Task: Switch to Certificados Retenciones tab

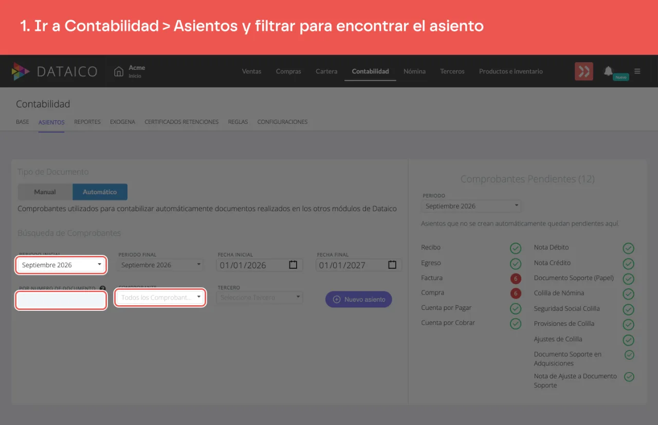Action: click(181, 122)
